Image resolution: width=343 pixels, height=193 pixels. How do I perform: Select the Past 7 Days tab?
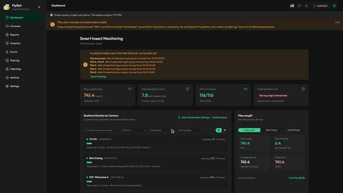(272, 130)
